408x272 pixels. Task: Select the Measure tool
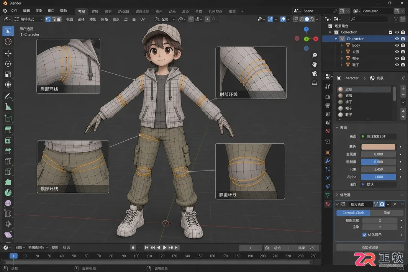tap(8, 107)
